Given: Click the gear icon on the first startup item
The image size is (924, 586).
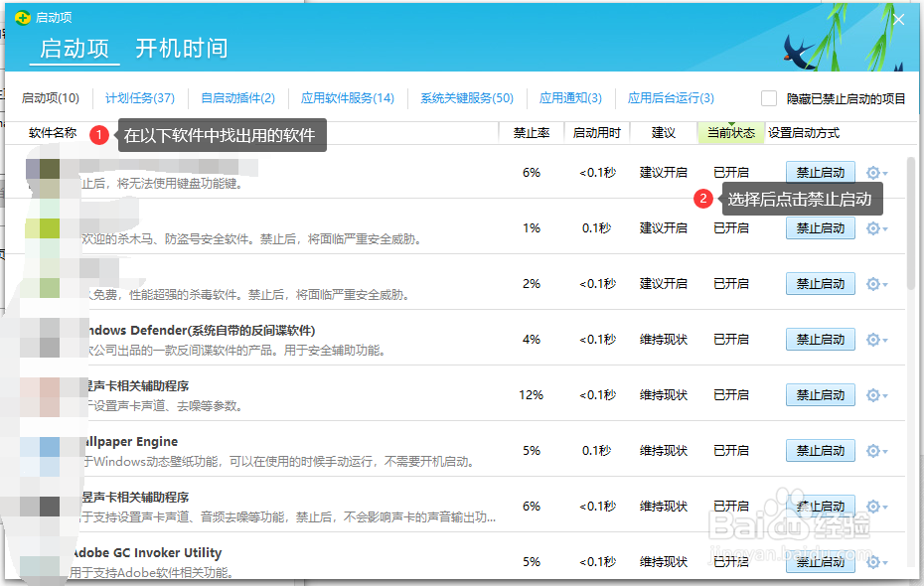Looking at the screenshot, I should 873,172.
